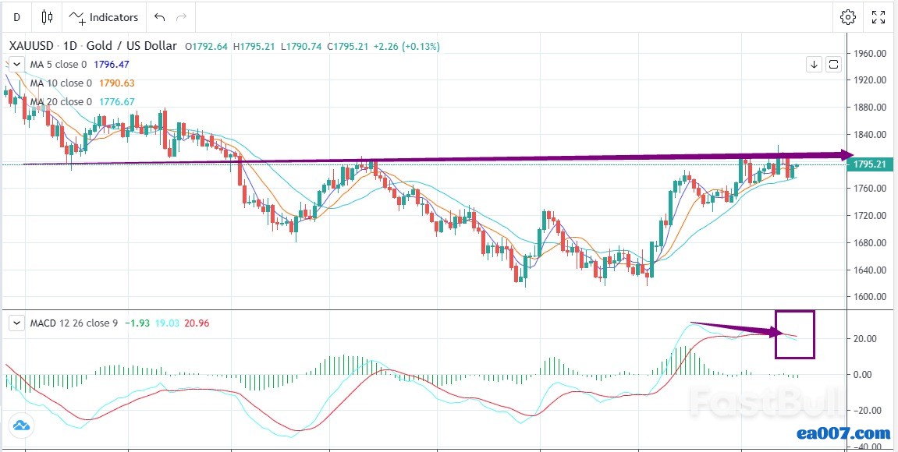Collapse the MACD indicator legend

pos(16,323)
